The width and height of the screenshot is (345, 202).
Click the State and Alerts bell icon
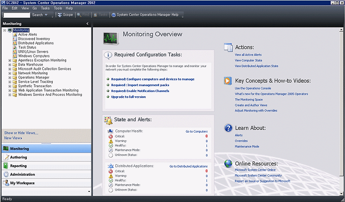tap(108, 120)
